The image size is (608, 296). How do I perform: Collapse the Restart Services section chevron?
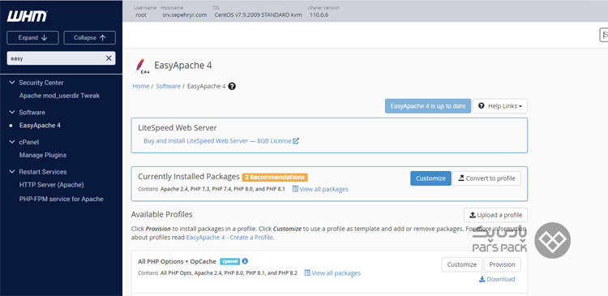pyautogui.click(x=12, y=171)
